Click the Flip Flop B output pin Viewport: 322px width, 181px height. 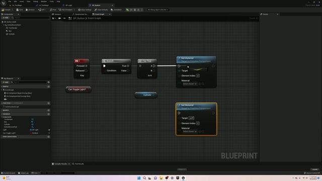154,70
